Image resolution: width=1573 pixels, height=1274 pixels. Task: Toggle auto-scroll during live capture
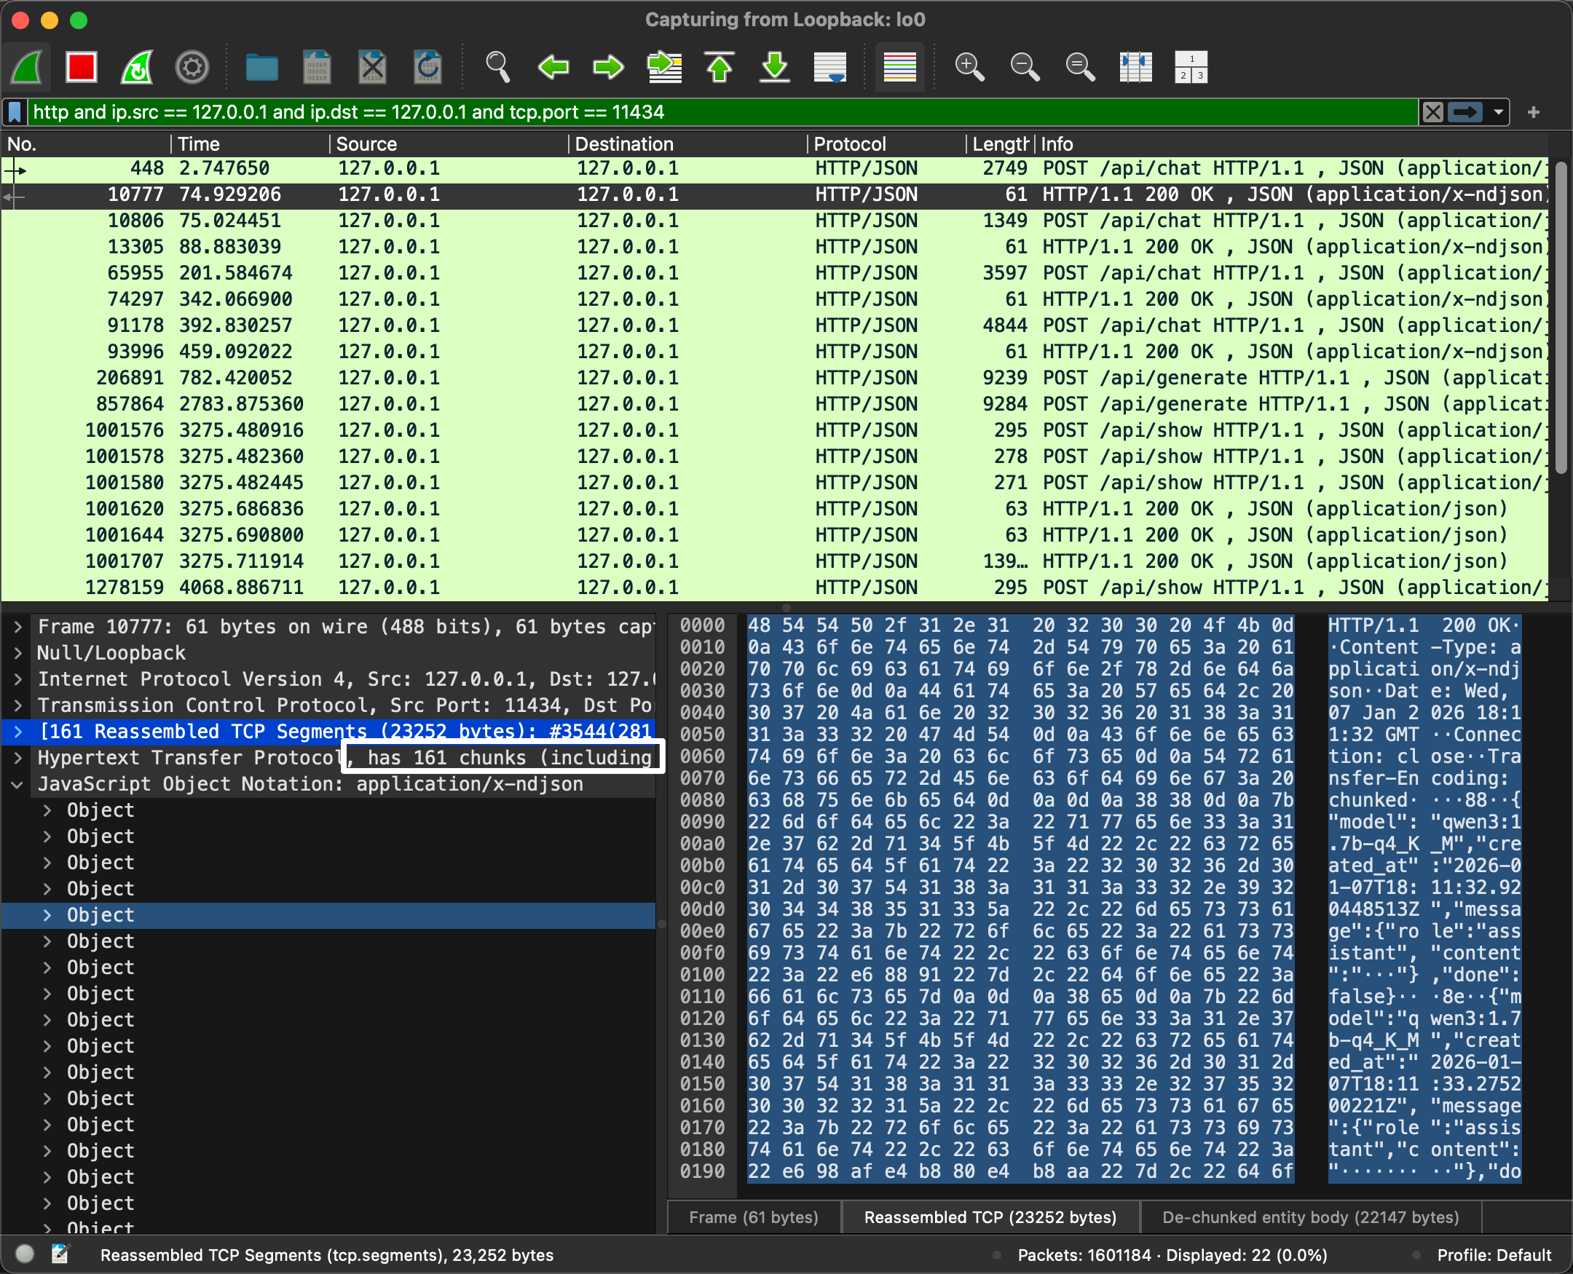click(830, 68)
